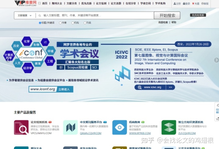Click the 帮助 help link

[x=174, y=22]
